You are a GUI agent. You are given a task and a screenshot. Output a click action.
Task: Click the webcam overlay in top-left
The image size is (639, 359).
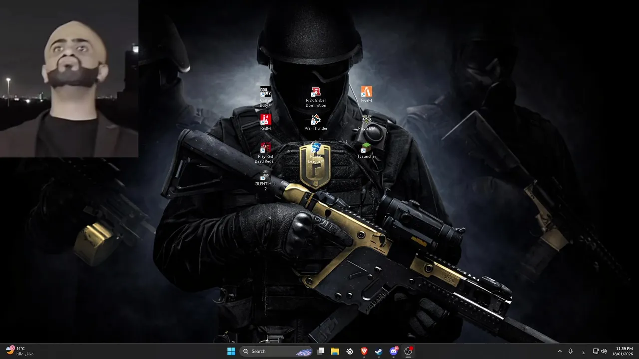coord(69,78)
